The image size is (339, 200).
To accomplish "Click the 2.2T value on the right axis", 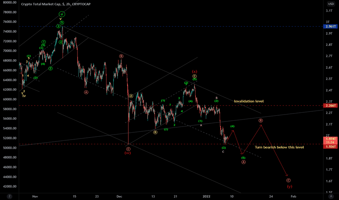I will (329, 113).
